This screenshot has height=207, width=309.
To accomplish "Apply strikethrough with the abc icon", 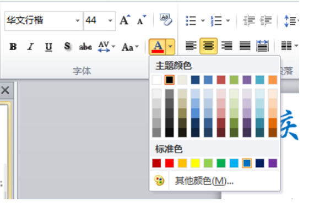I will pos(85,47).
